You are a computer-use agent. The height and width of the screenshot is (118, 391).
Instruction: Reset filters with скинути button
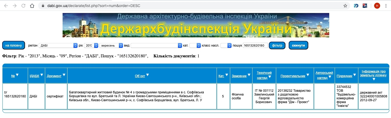[x=298, y=45]
